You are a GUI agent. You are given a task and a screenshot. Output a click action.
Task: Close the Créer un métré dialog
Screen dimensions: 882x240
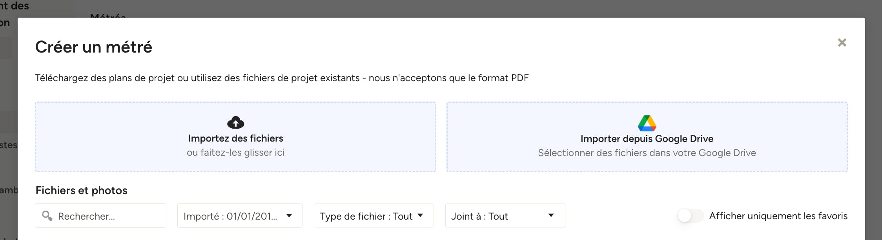842,42
